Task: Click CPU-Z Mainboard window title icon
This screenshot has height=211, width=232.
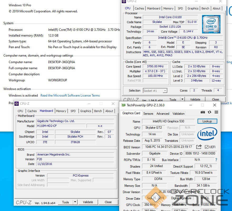Action: point(17,104)
